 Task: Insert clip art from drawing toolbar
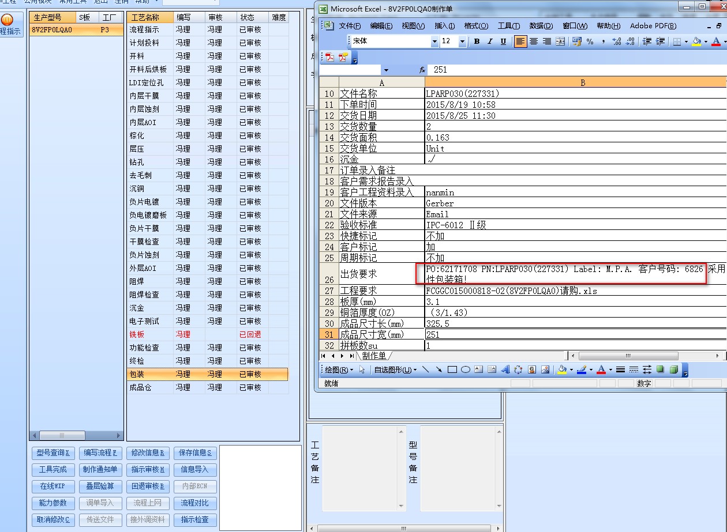point(531,369)
